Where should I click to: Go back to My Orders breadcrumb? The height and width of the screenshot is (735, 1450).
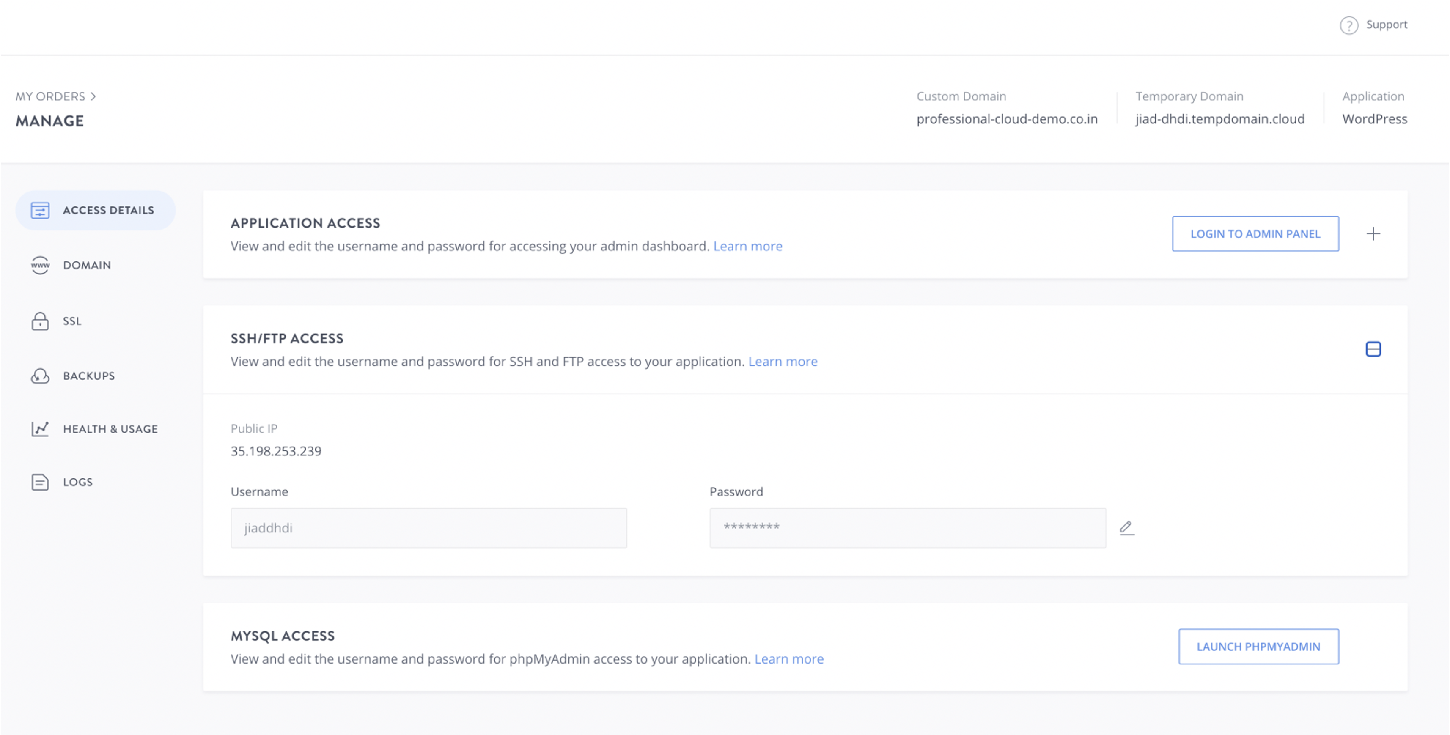pos(51,96)
